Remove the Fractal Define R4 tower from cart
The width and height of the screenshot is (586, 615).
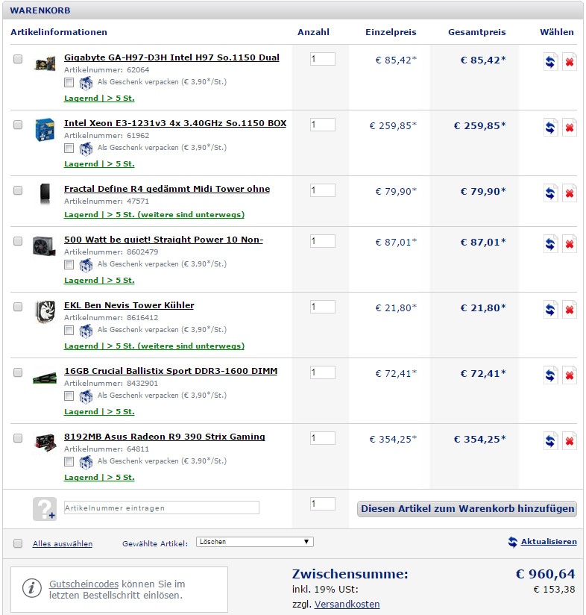[569, 193]
